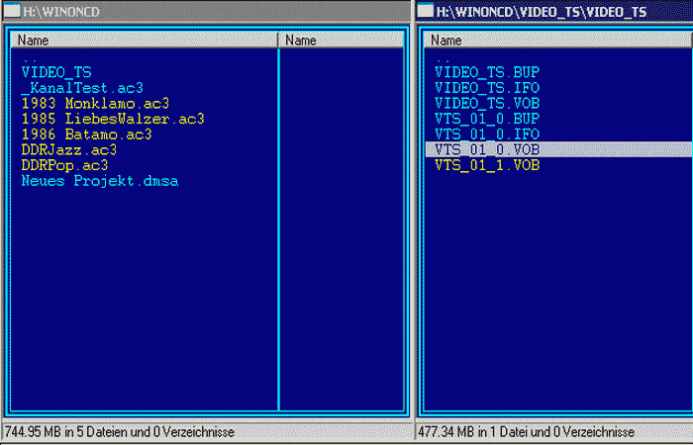The height and width of the screenshot is (445, 693).
Task: Open the VIDEO_TS folder in the left pane
Action: 49,73
